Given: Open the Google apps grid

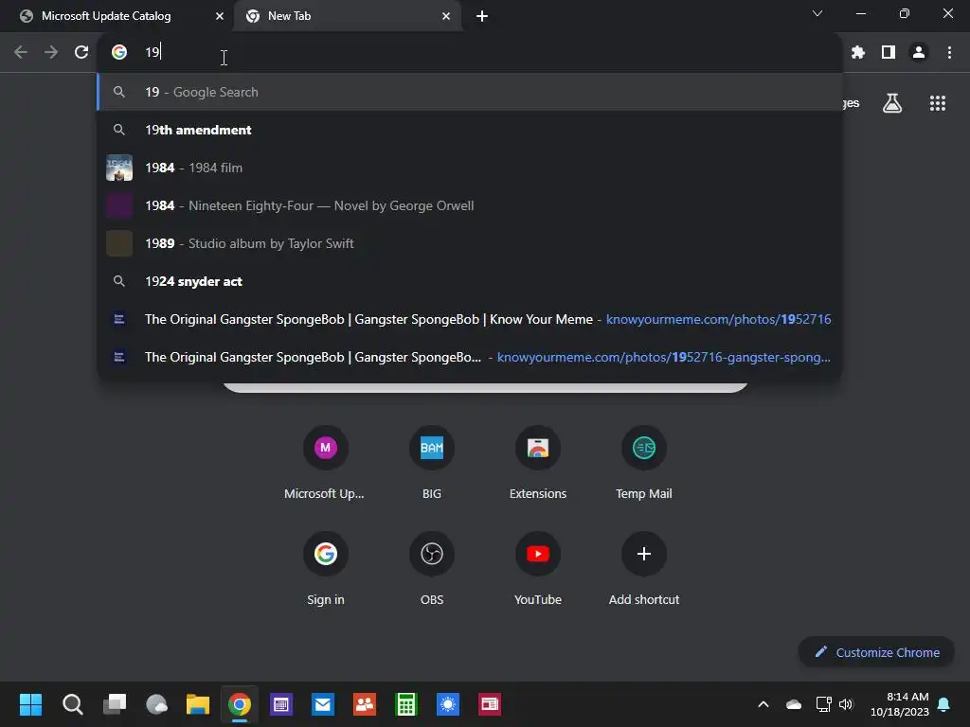Looking at the screenshot, I should point(937,103).
